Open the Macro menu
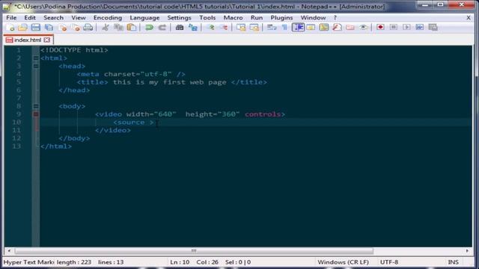 tap(233, 18)
